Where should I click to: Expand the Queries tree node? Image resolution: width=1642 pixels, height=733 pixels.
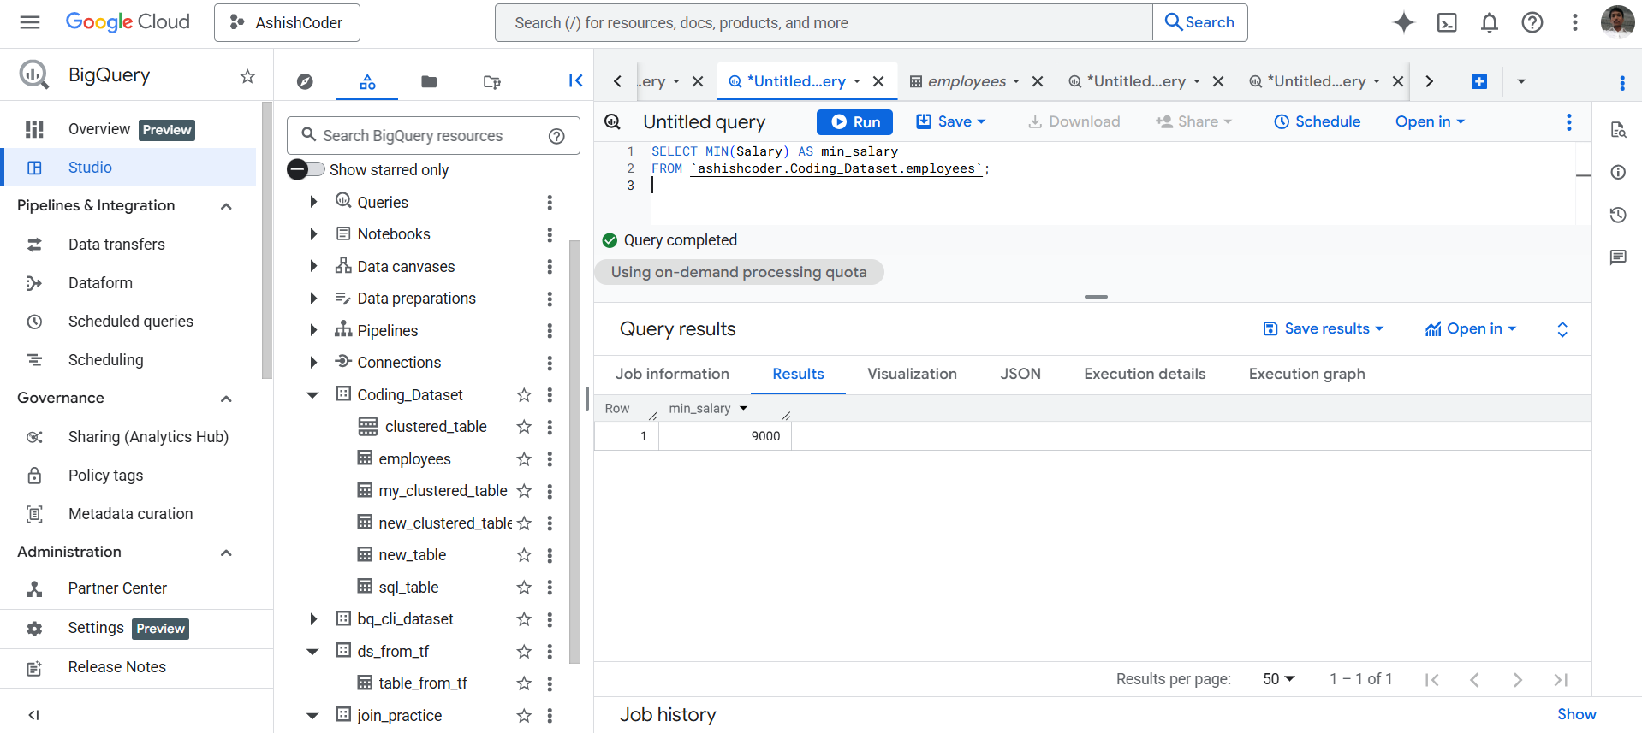coord(313,202)
